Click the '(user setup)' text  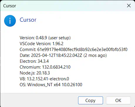click(59, 38)
